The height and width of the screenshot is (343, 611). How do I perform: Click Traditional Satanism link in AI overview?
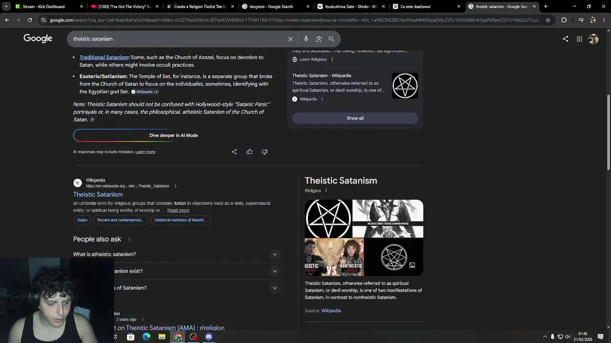pos(104,57)
